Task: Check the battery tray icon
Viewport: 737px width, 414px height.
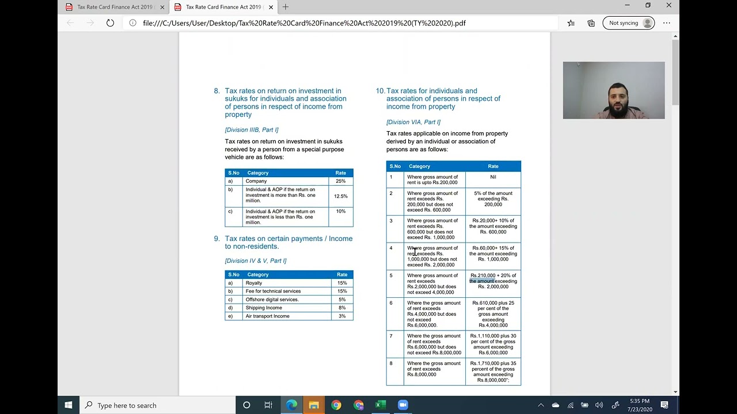Action: pyautogui.click(x=584, y=405)
